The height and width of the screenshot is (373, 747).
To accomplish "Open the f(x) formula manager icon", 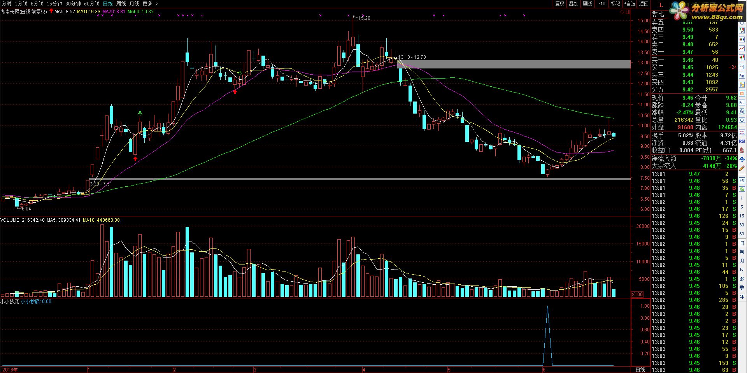I will (x=742, y=111).
